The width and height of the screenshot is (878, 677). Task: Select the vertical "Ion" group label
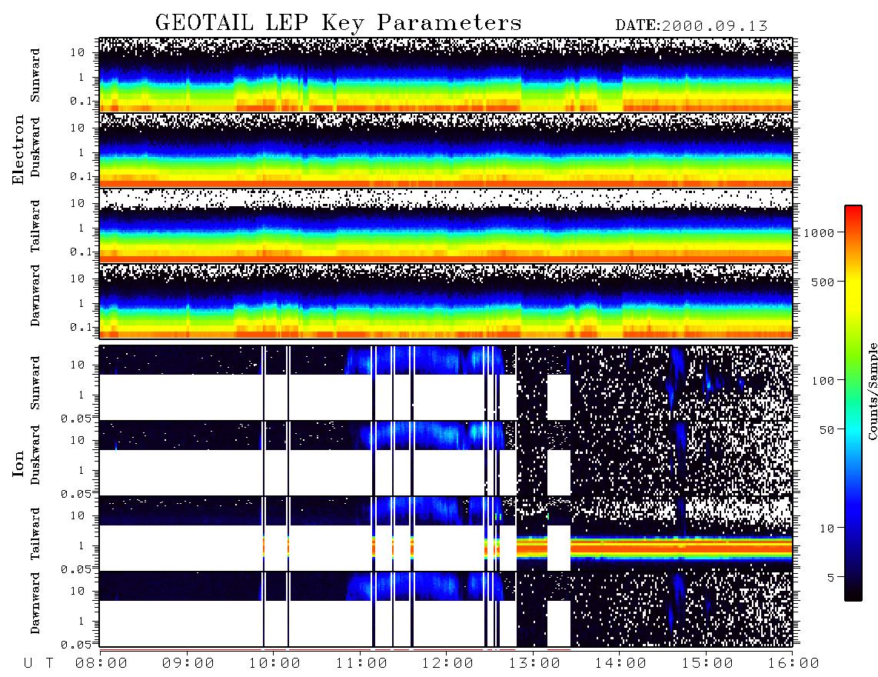[18, 463]
